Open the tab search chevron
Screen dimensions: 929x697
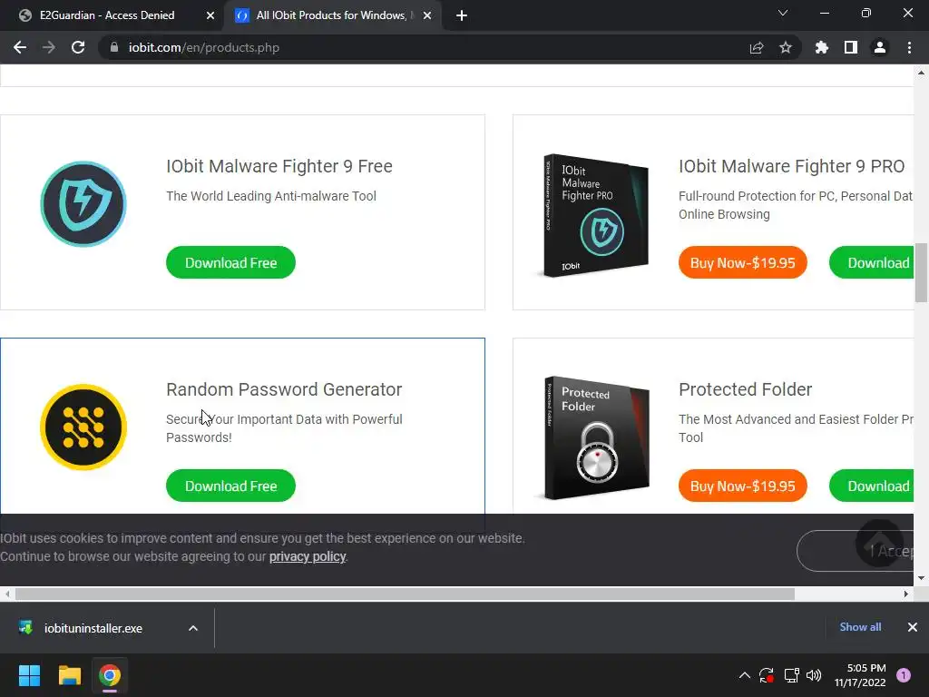pos(783,13)
